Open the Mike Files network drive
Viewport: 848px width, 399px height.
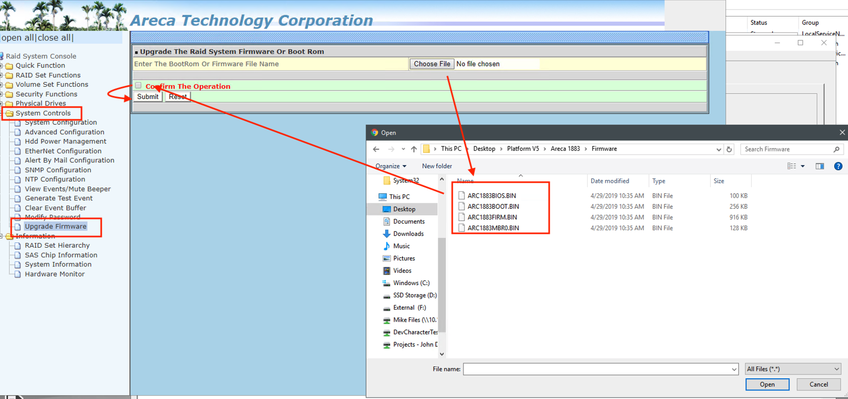pyautogui.click(x=414, y=320)
